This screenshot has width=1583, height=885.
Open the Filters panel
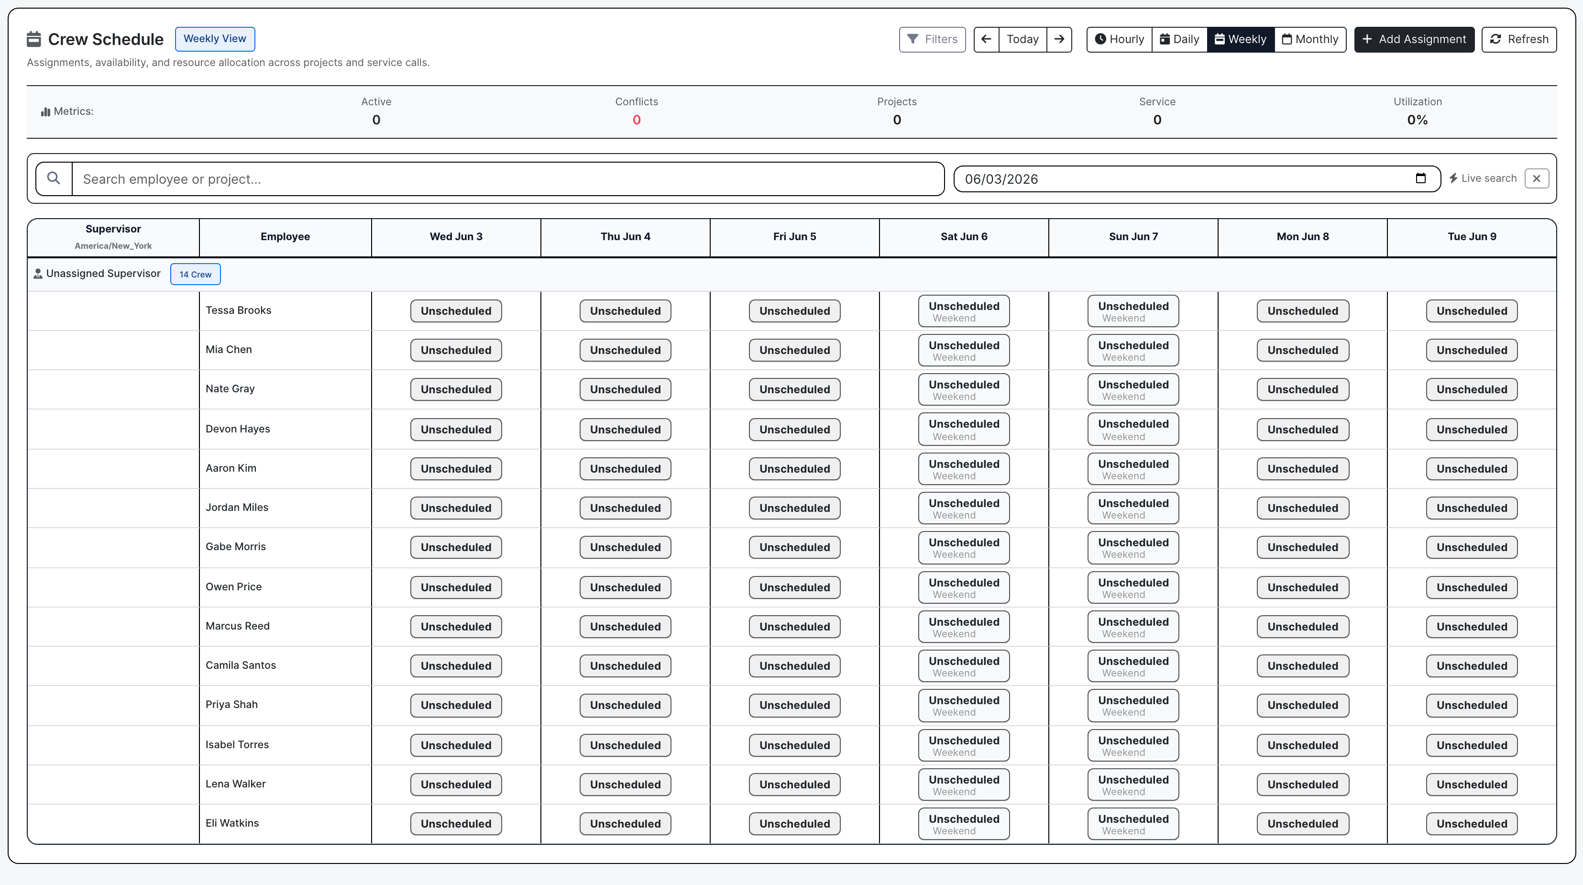pyautogui.click(x=932, y=39)
